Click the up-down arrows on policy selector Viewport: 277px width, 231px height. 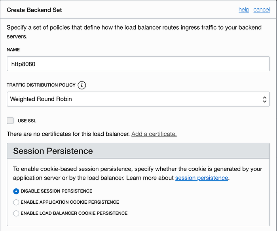[x=264, y=99]
